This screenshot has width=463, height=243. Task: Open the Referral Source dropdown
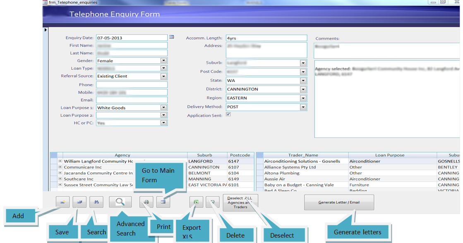point(164,76)
